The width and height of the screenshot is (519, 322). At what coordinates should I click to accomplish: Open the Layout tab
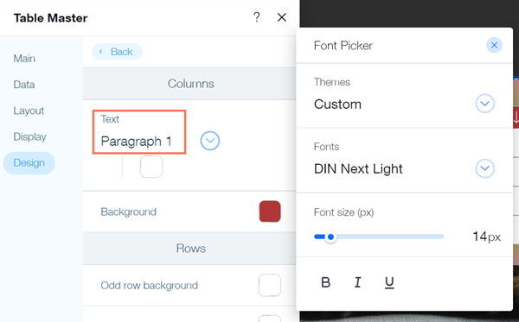(x=29, y=110)
